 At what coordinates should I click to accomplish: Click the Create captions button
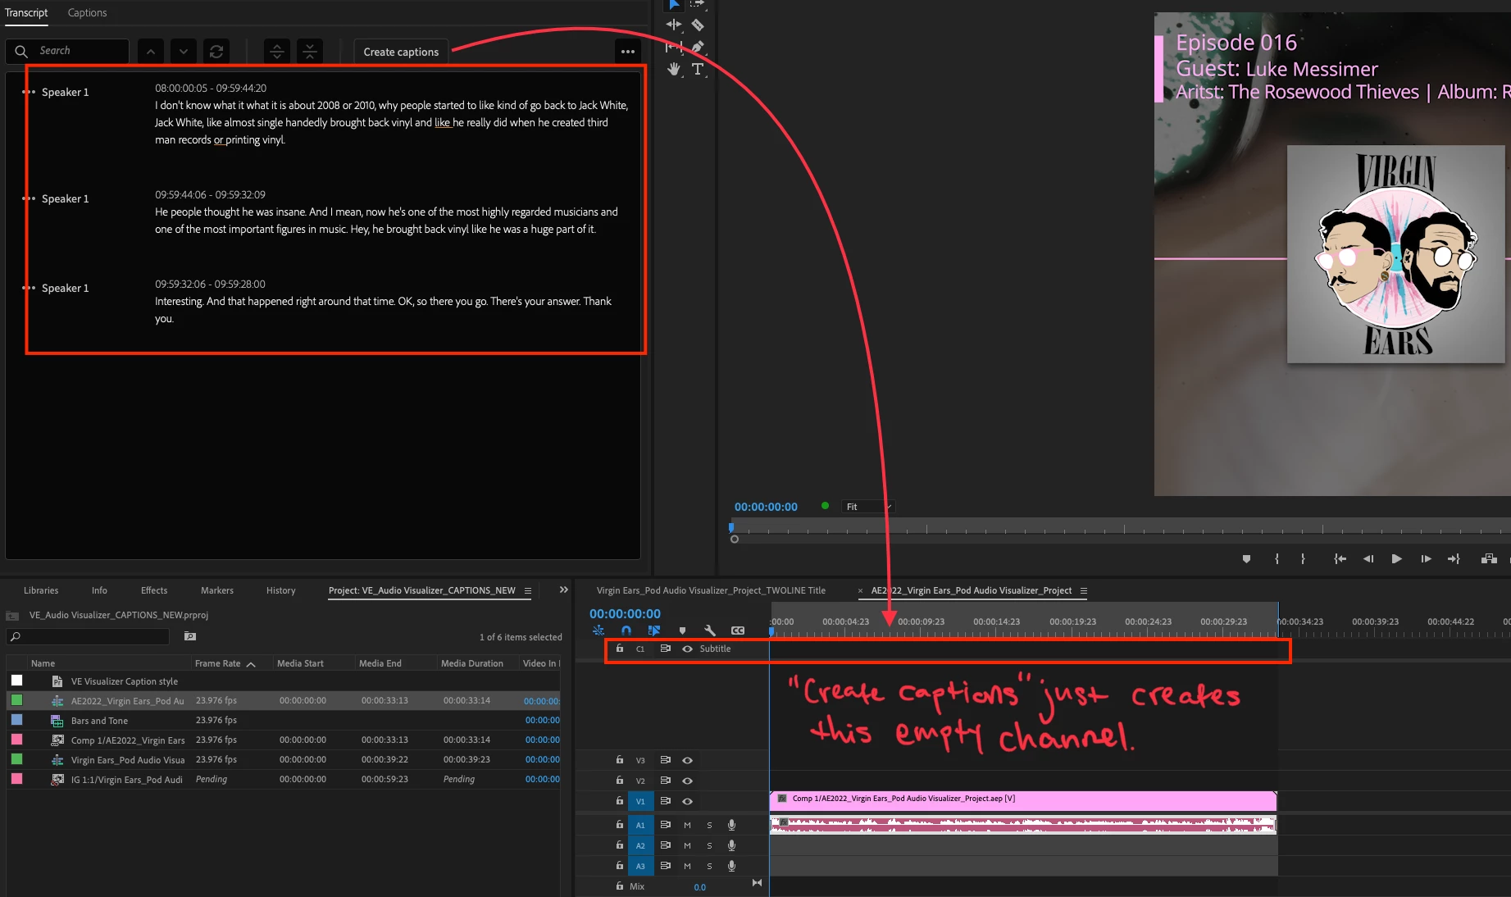pos(401,52)
